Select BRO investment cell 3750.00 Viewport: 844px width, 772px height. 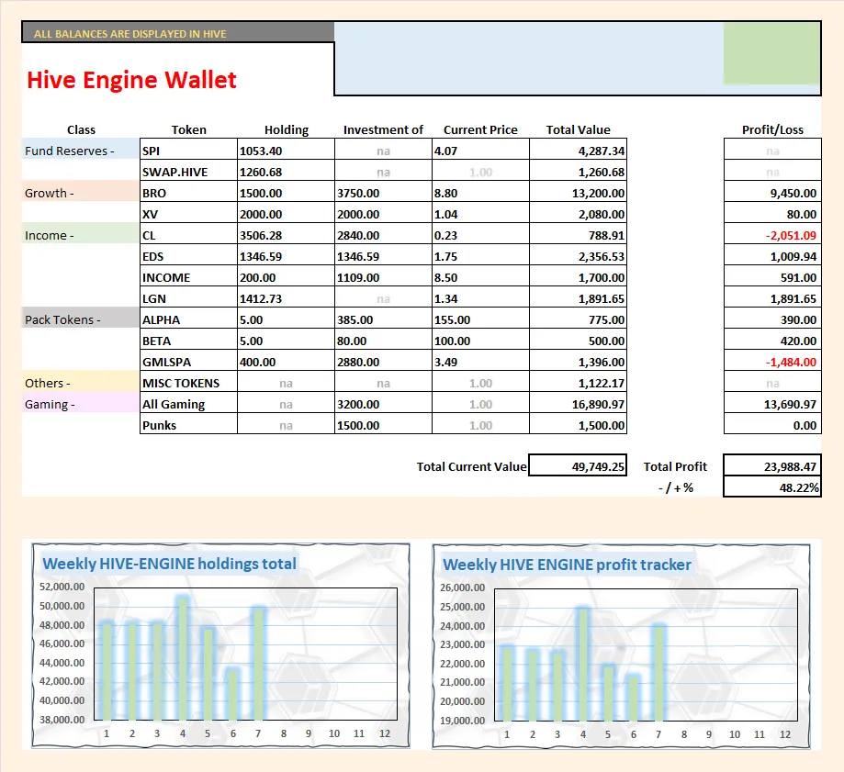(x=383, y=193)
